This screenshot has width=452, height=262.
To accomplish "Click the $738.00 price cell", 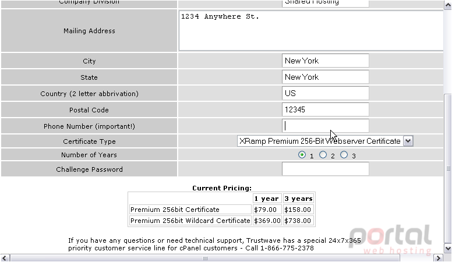I will [x=298, y=221].
